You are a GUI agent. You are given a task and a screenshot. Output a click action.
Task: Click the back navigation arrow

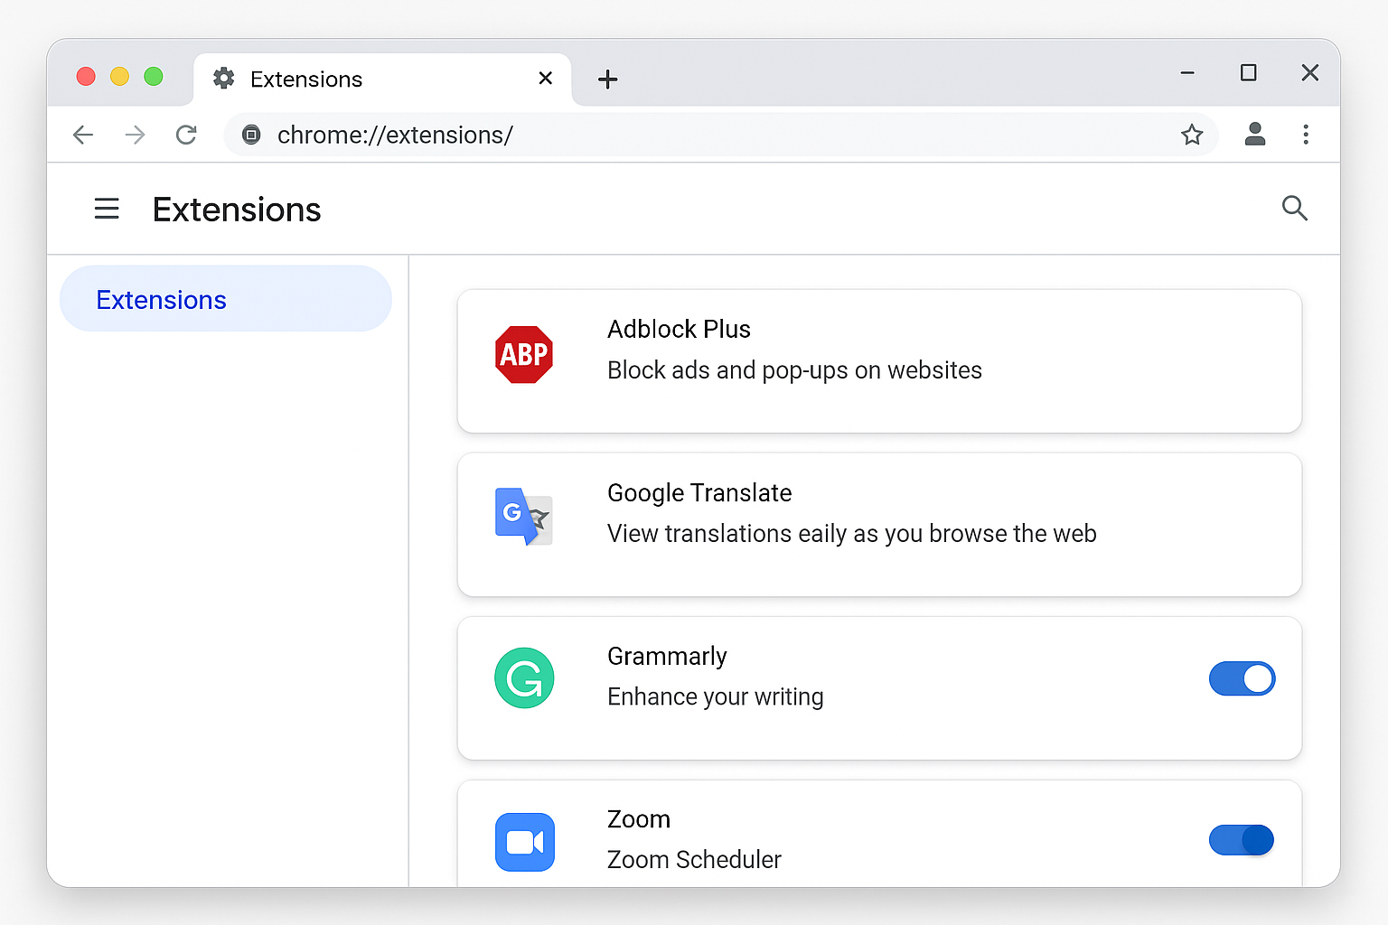point(82,134)
